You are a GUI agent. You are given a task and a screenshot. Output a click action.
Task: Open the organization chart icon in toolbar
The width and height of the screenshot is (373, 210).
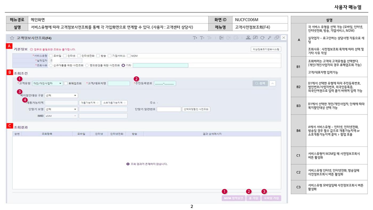[248, 38]
